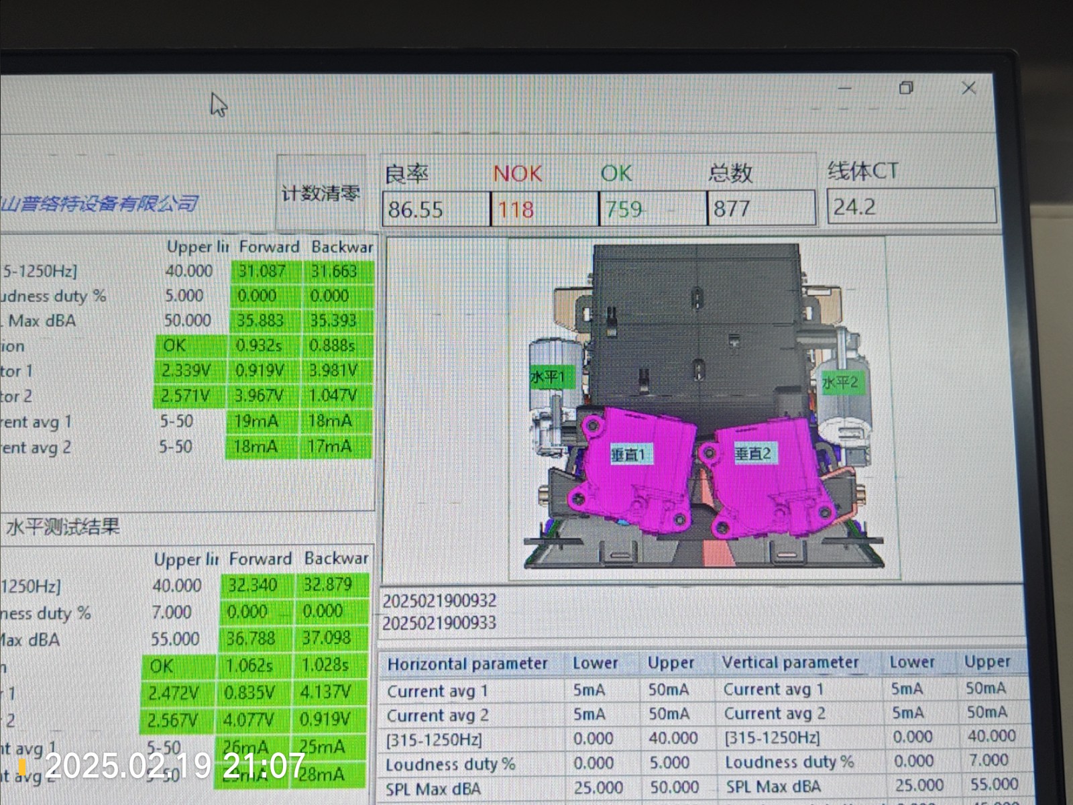Select the 垂直2 magenta actuator label

click(x=752, y=453)
